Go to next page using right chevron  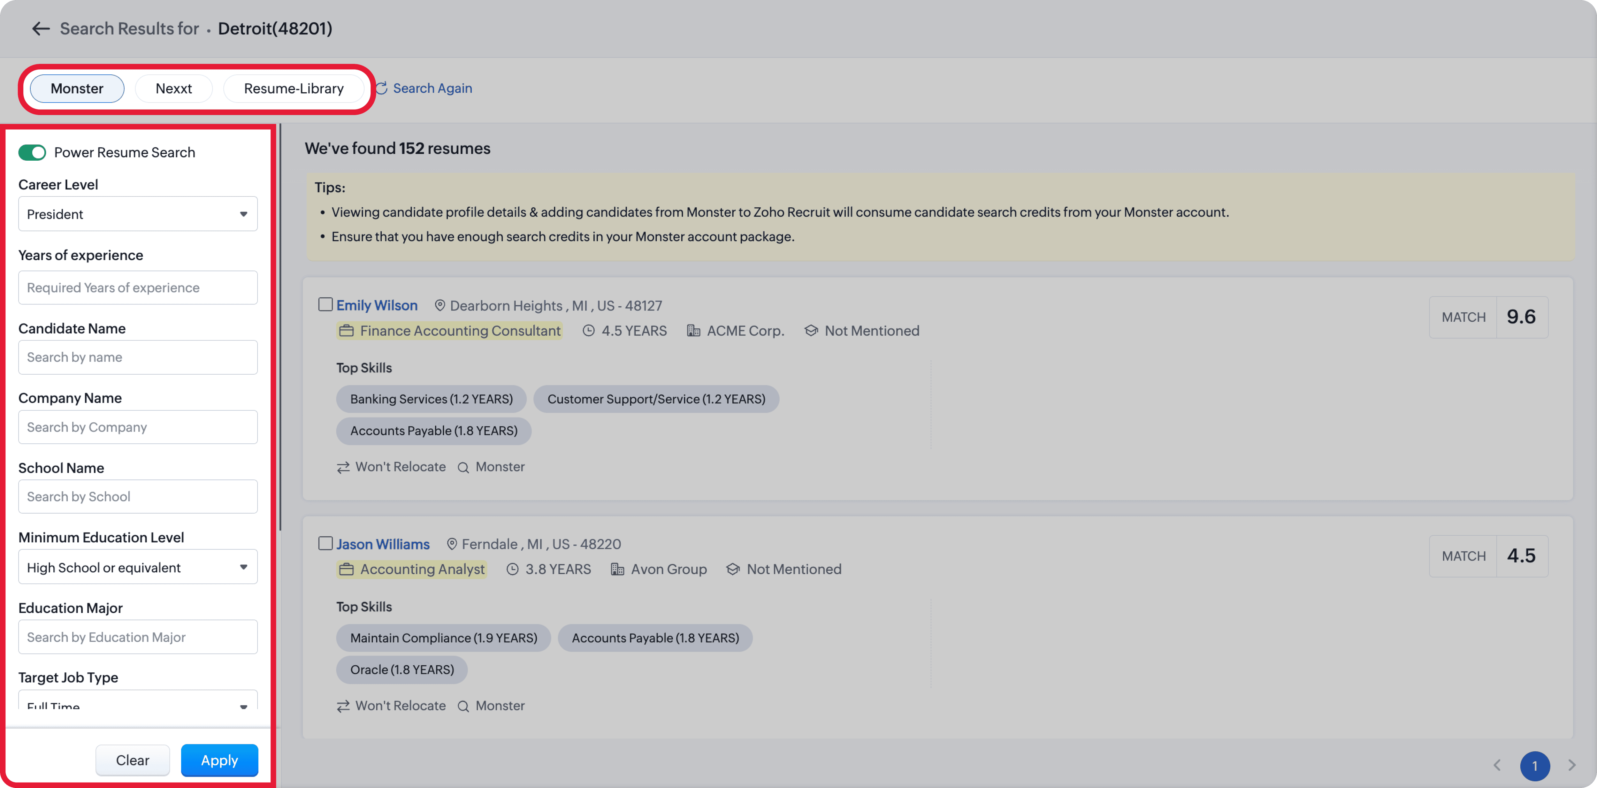1571,765
